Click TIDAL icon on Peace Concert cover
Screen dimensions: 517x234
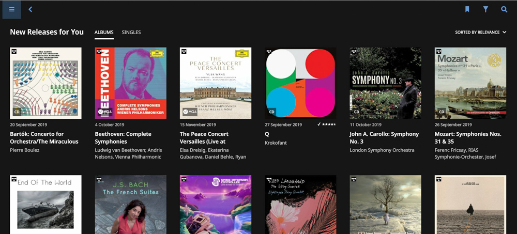[x=184, y=51]
